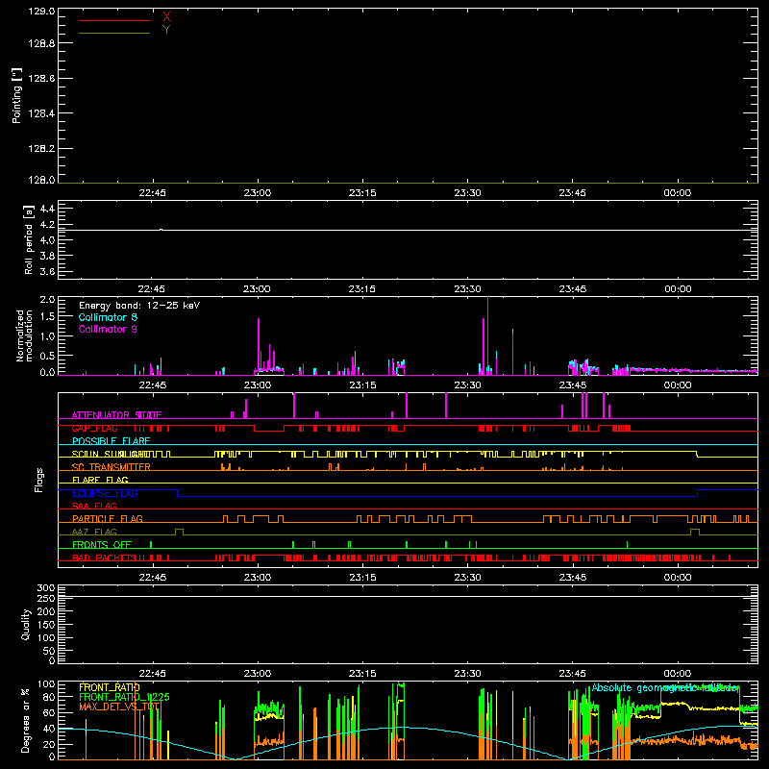Image resolution: width=769 pixels, height=769 pixels.
Task: Click 00:00 time label under Quality plot
Action: click(x=678, y=674)
